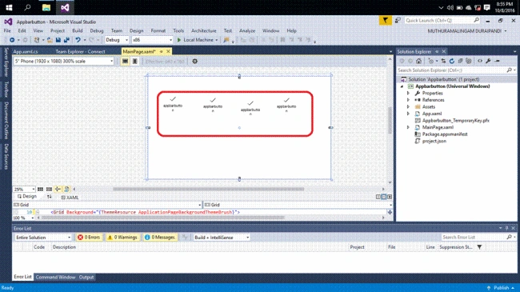Screen dimensions: 520x292
Task: Toggle the 0 Messages filter
Action: [160, 238]
